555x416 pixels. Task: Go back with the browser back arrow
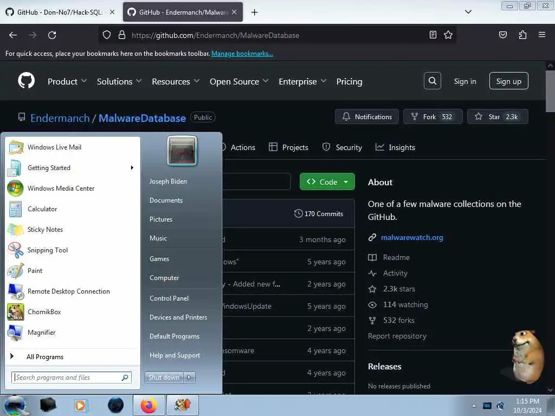click(13, 35)
